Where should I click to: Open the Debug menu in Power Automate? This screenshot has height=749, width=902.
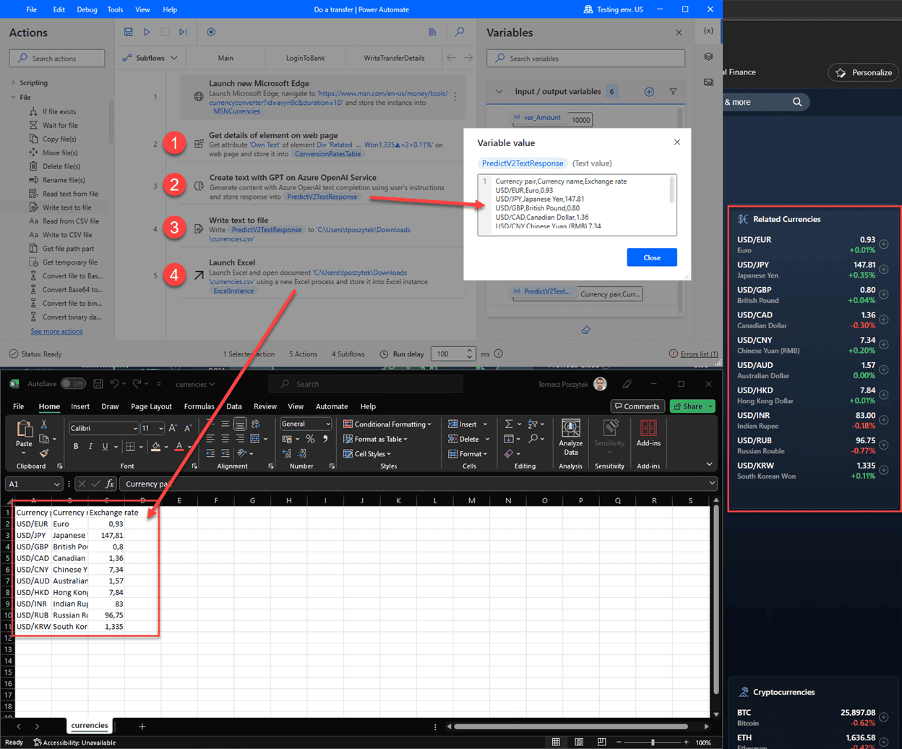86,9
